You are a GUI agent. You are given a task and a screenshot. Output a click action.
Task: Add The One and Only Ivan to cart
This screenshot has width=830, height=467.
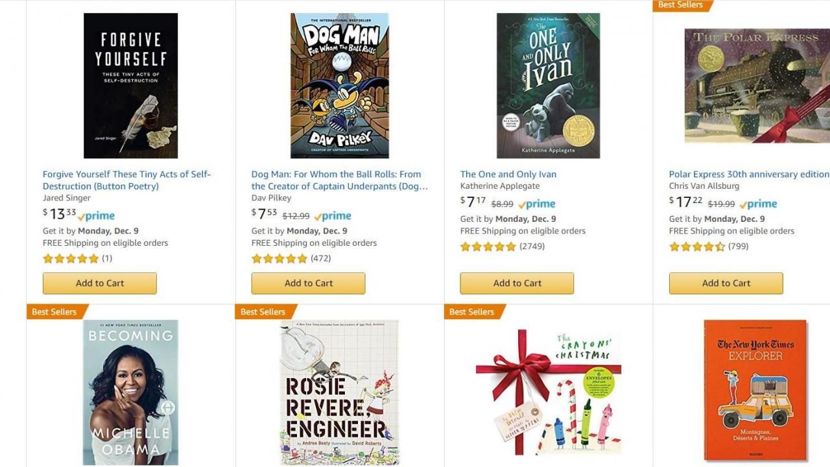pos(517,283)
